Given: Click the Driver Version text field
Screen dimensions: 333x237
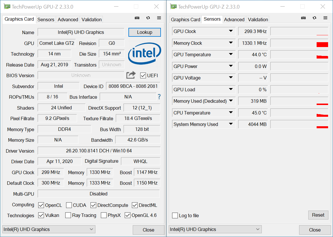Looking at the screenshot, I should click(99, 151).
